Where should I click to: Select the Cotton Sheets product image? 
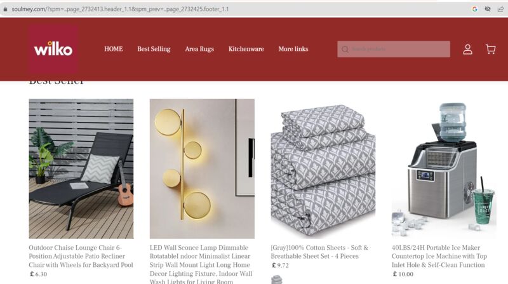pos(323,169)
